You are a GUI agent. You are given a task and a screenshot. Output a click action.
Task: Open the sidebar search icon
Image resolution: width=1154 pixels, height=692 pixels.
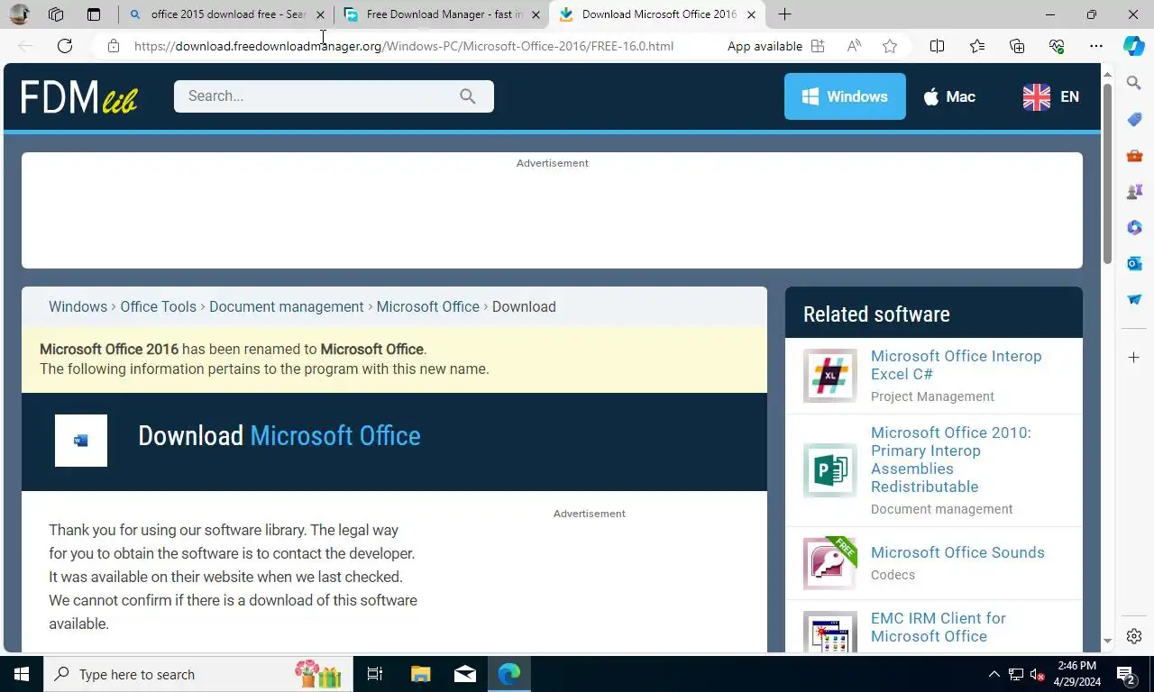coord(1134,83)
